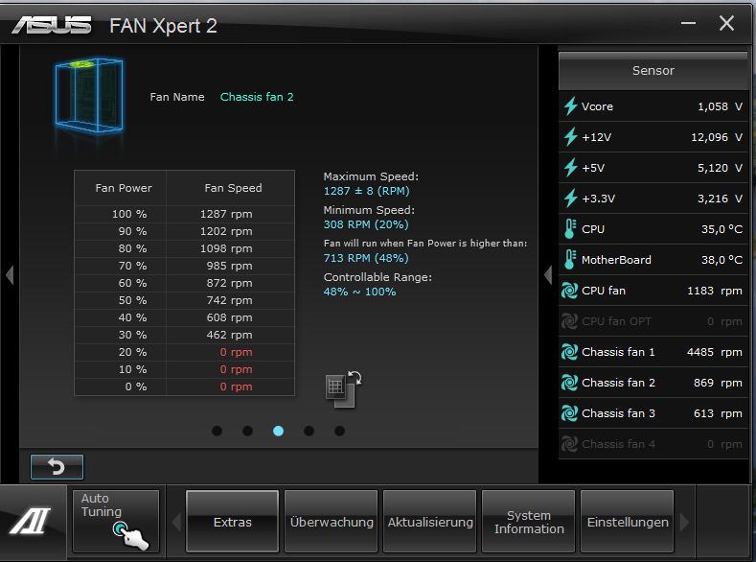
Task: Click the table/chart view switch icon
Action: pyautogui.click(x=344, y=388)
